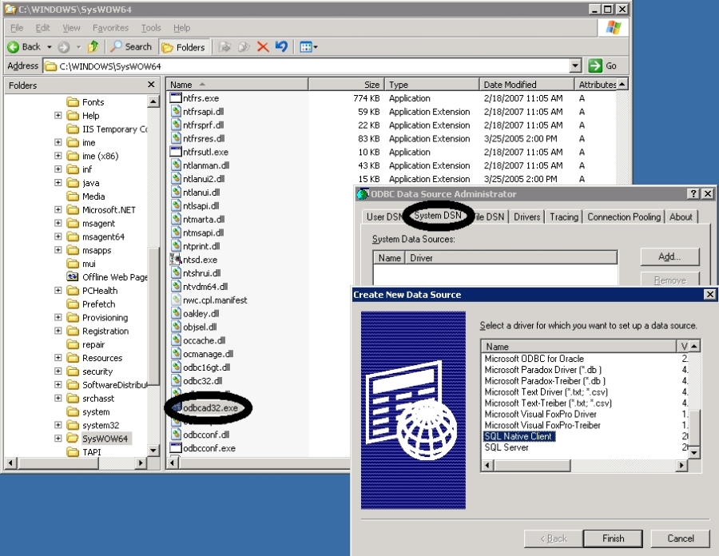Click the Up folder toolbar icon
This screenshot has height=556, width=719.
click(x=93, y=46)
